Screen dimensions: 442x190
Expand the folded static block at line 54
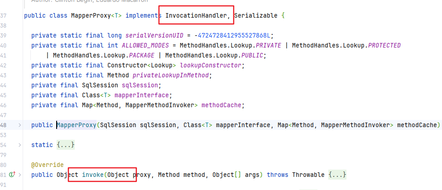20,145
